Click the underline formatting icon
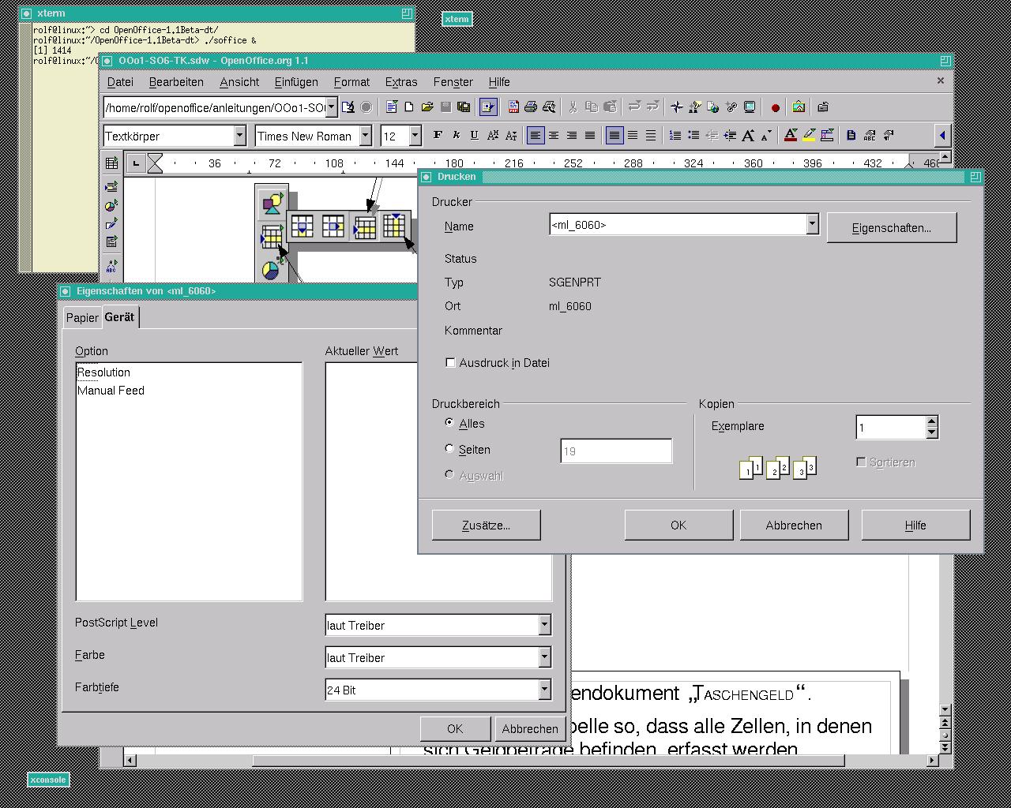 (474, 136)
